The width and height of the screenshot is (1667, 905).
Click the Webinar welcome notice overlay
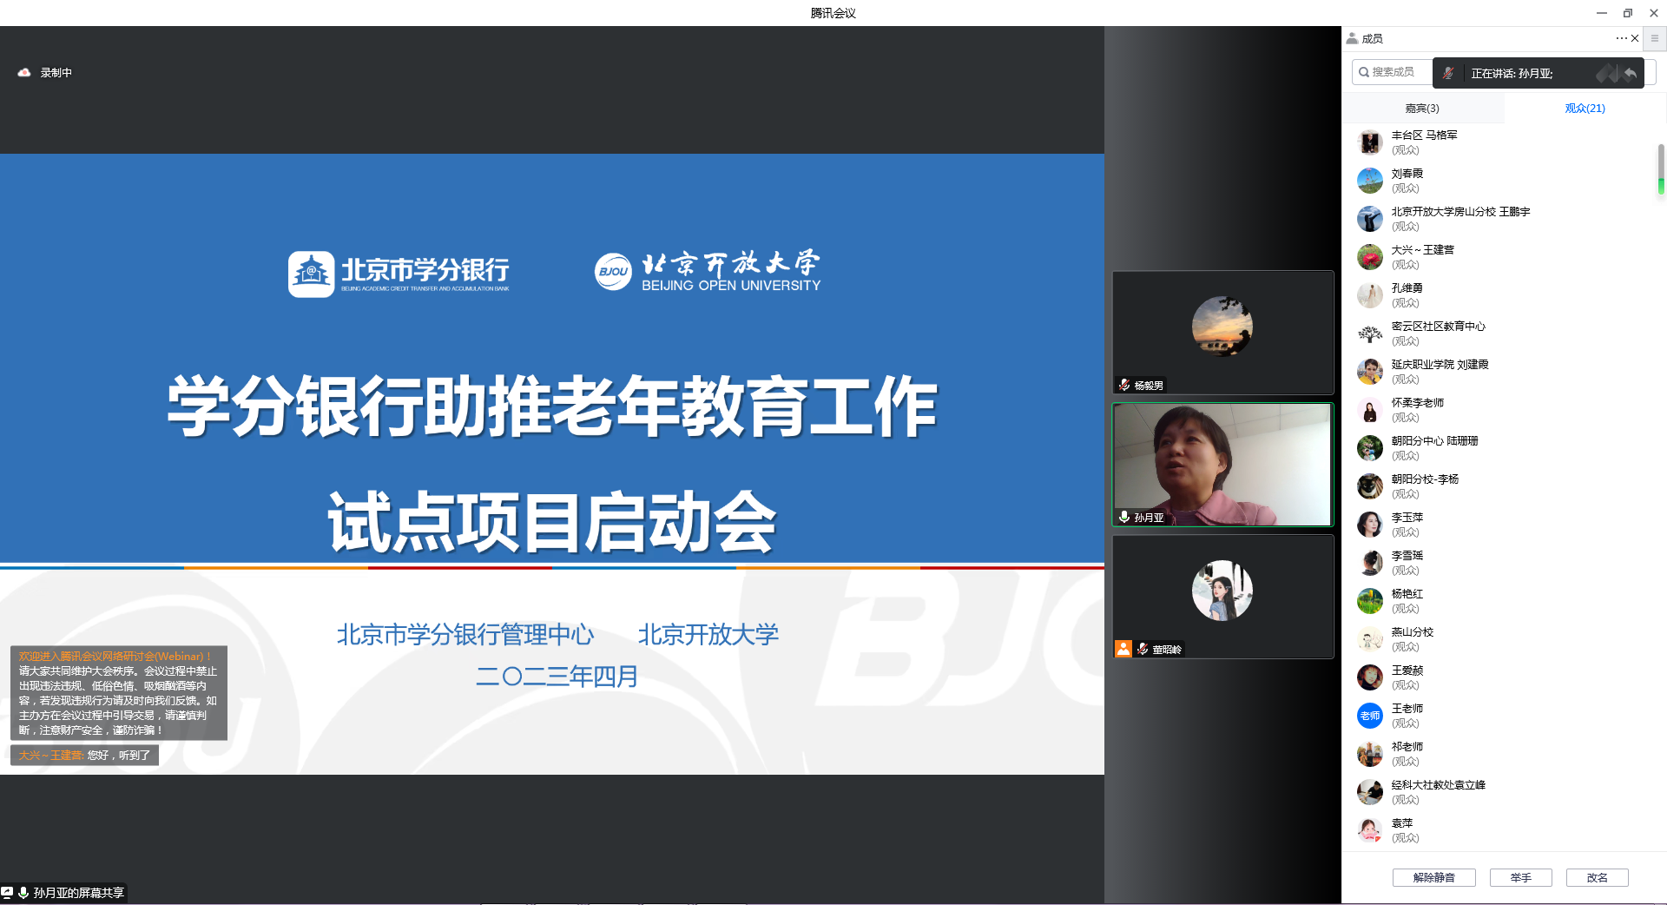click(119, 693)
